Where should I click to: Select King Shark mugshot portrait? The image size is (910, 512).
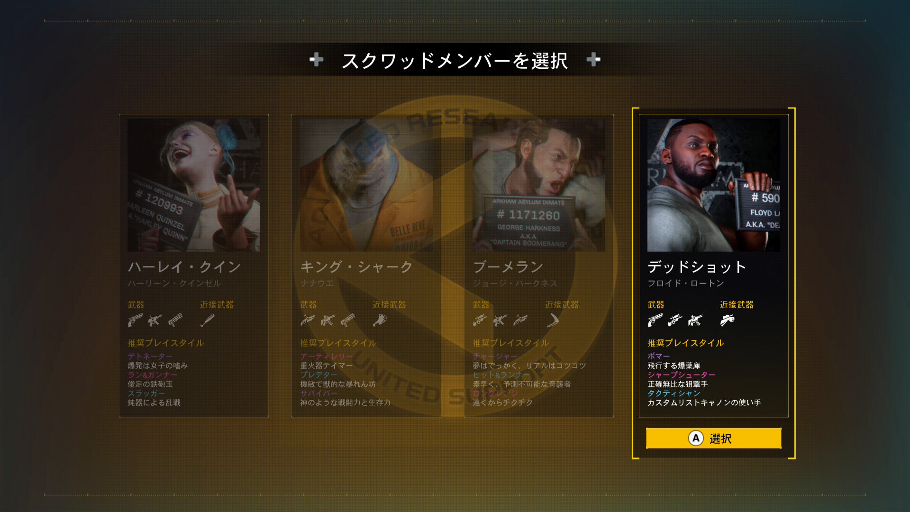tap(366, 185)
